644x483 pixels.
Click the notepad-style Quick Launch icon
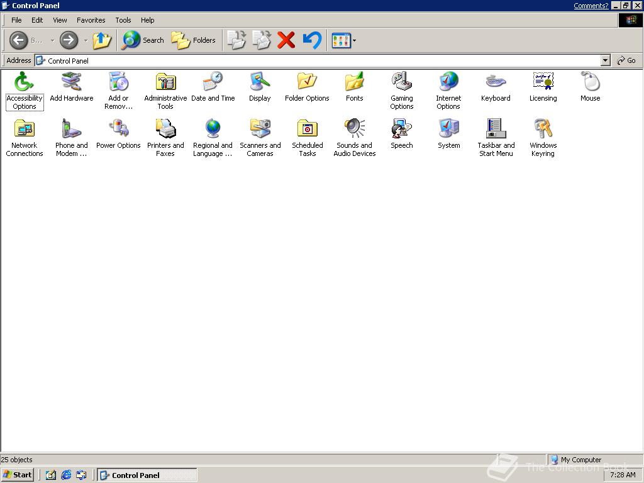pos(50,475)
